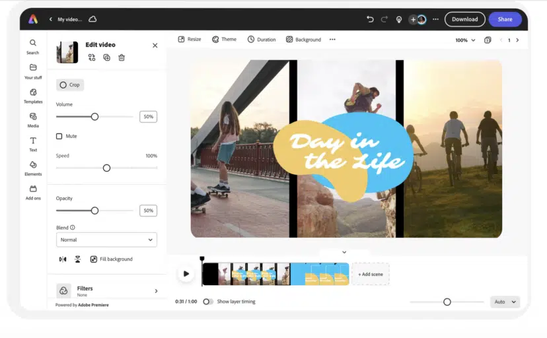Screen dimensions: 547x338
Task: Close the Edit video panel
Action: [x=155, y=46]
